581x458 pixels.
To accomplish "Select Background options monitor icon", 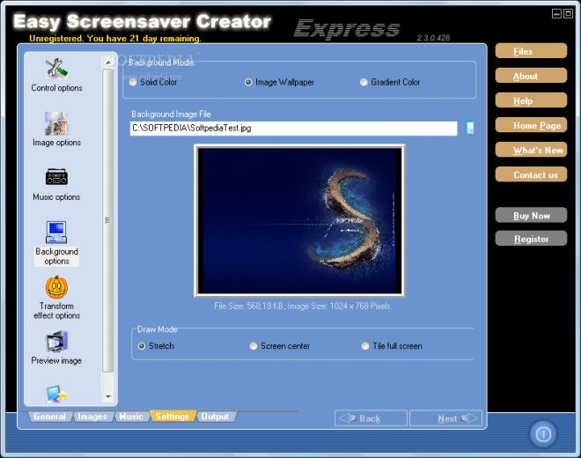I will pos(56,233).
